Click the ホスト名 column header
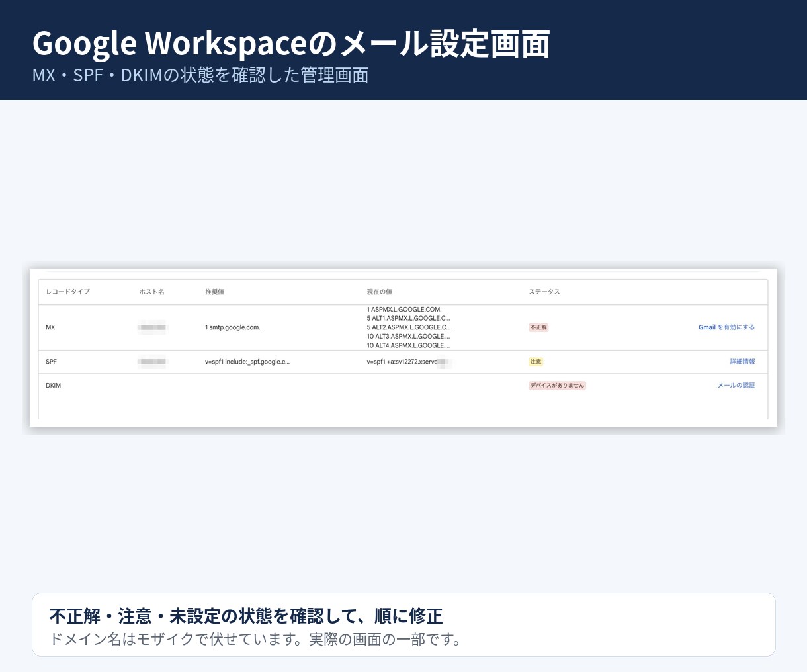The image size is (807, 672). [151, 292]
